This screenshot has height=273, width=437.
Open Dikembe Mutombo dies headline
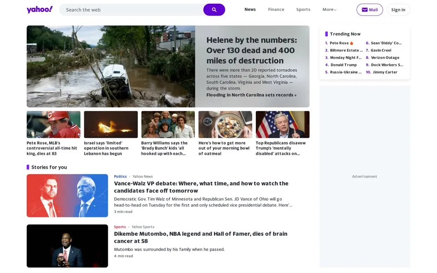click(201, 238)
